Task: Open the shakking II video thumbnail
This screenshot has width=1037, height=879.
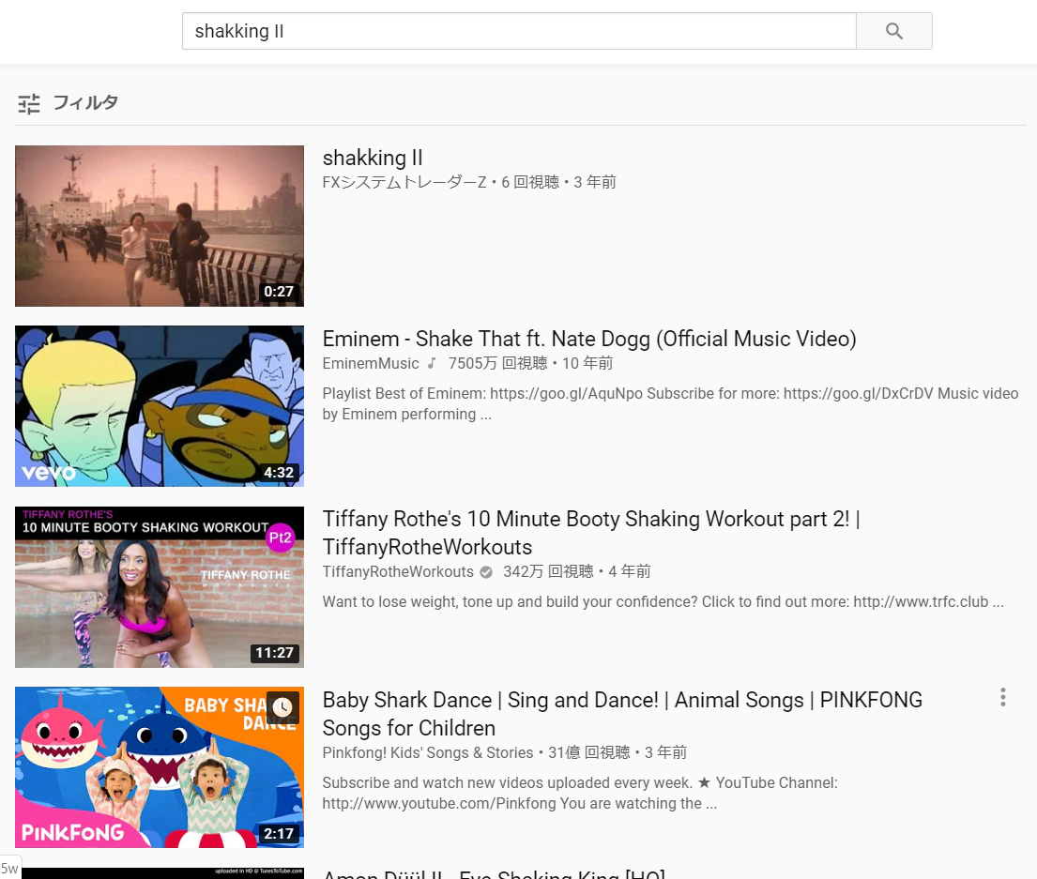Action: coord(160,226)
